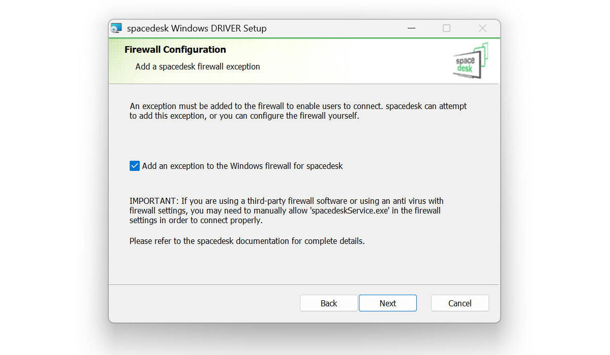Click the 'Firewall Configuration' heading
610x355 pixels.
[175, 50]
